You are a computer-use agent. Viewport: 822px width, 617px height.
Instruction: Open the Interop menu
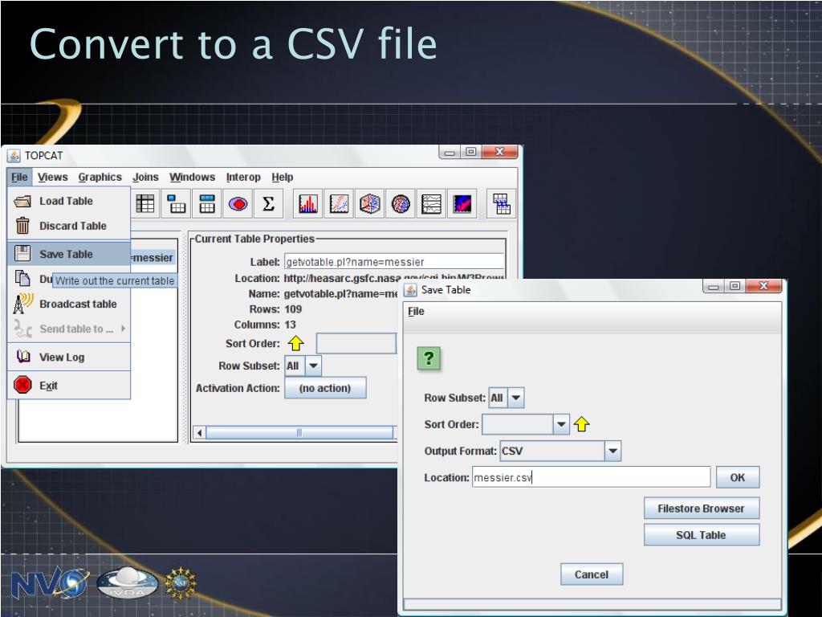[x=243, y=178]
